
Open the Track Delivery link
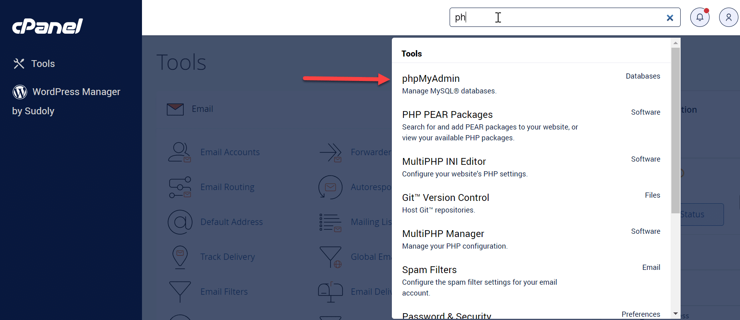coord(228,257)
